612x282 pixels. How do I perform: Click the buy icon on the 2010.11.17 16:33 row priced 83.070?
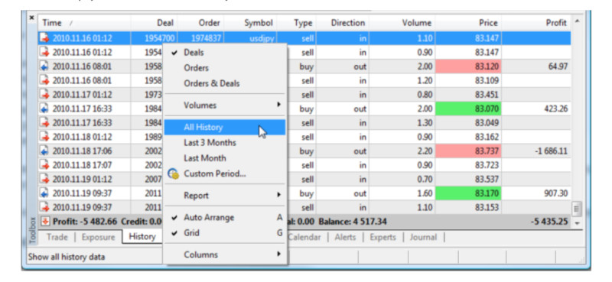44,109
